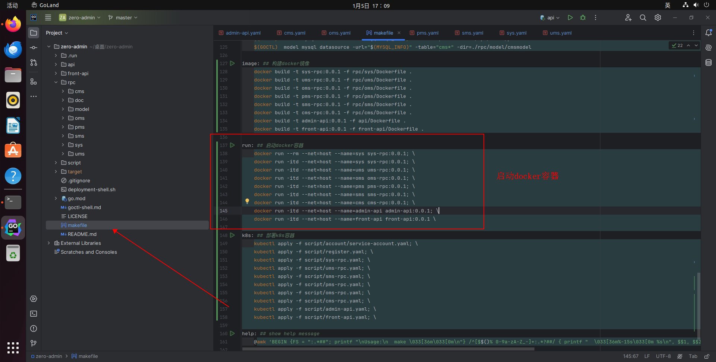Switch to ums.yaml tab

point(557,33)
